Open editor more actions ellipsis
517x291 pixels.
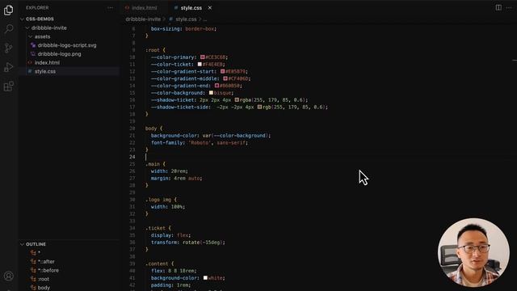(x=509, y=7)
